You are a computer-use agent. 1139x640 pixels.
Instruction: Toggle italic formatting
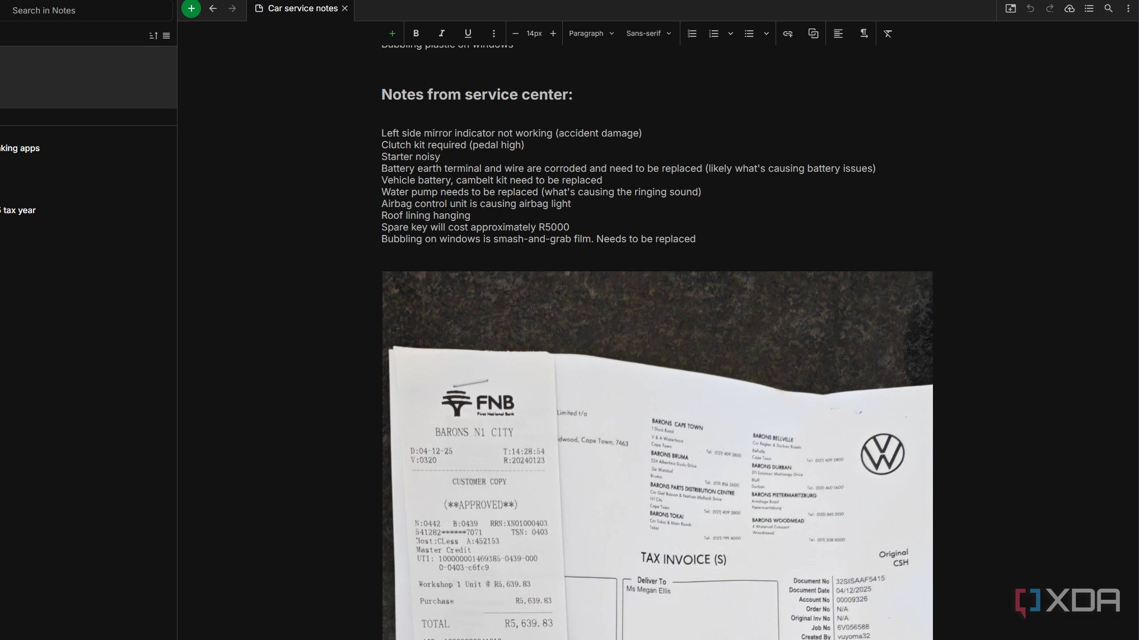click(x=442, y=34)
